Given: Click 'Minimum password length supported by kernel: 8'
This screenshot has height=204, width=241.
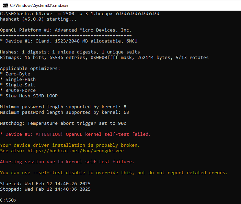Looking at the screenshot, I should coord(63,107).
